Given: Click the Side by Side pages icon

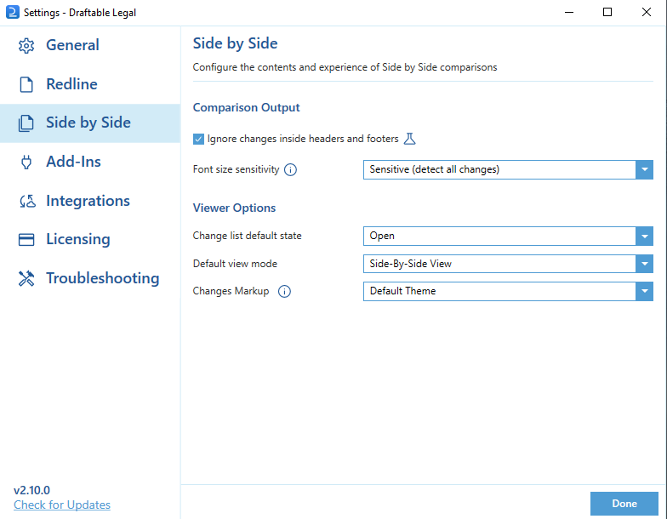Looking at the screenshot, I should pyautogui.click(x=26, y=123).
